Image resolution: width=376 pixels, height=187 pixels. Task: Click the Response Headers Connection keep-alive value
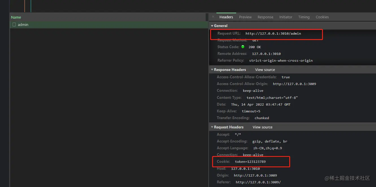tap(253, 91)
